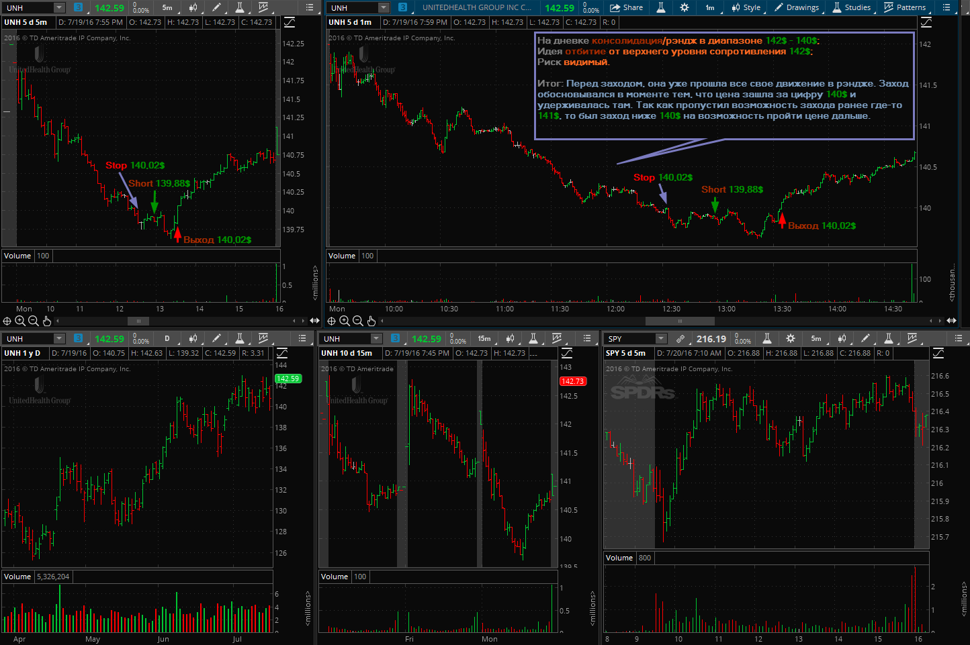
Task: Toggle the expand arrows at right of main chart scrollbar
Action: (951, 321)
